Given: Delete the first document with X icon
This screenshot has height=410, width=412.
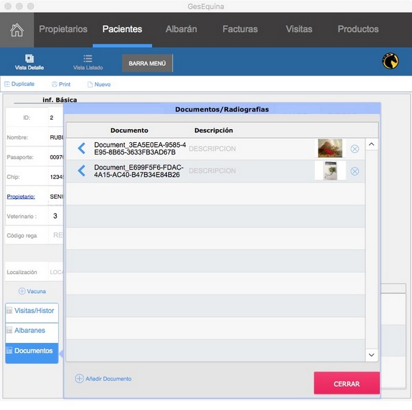Looking at the screenshot, I should (x=355, y=149).
